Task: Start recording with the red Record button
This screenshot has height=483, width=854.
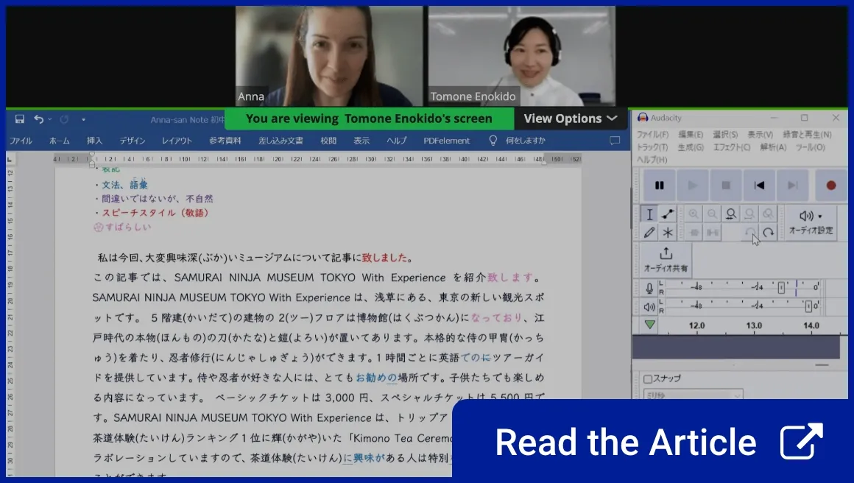Action: point(830,185)
